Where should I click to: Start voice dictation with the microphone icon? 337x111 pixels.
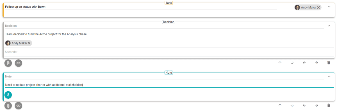[8, 95]
